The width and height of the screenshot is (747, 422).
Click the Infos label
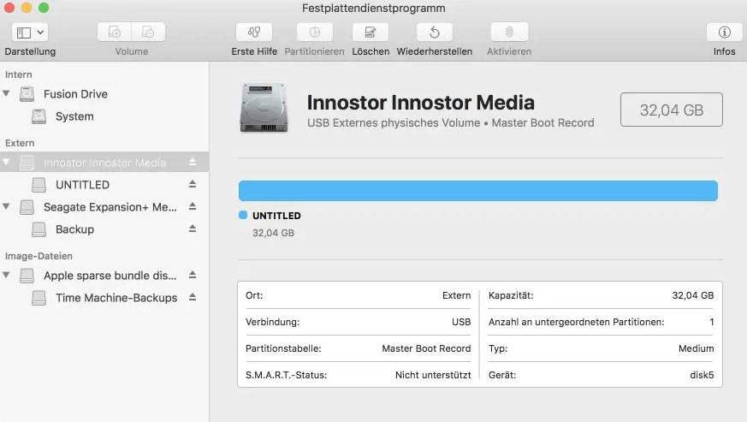[x=724, y=51]
